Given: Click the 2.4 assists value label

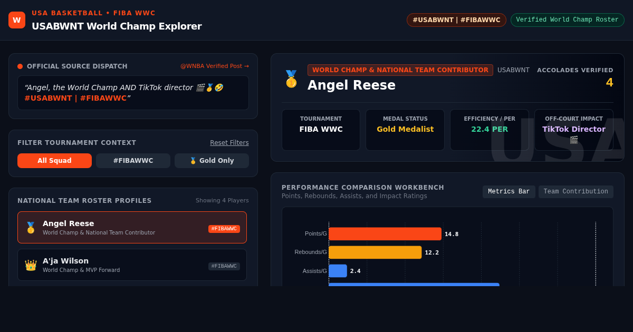Looking at the screenshot, I should pos(356,271).
